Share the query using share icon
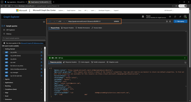Image resolution: width=191 pixels, height=102 pixels. pos(170,22)
